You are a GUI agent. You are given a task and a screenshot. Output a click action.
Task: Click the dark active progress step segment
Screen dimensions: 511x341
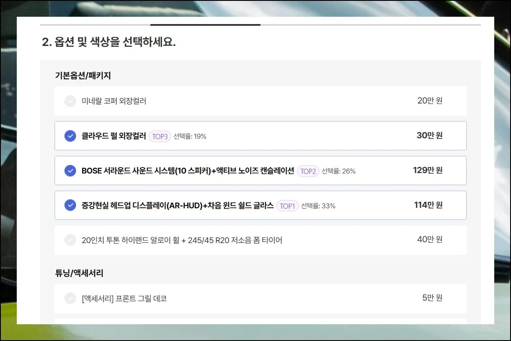[x=205, y=25]
